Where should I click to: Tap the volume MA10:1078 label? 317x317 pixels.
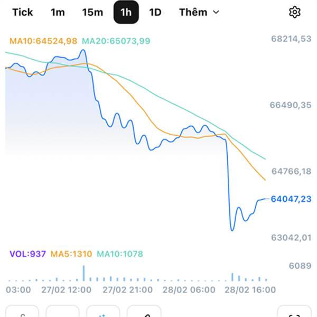(119, 254)
